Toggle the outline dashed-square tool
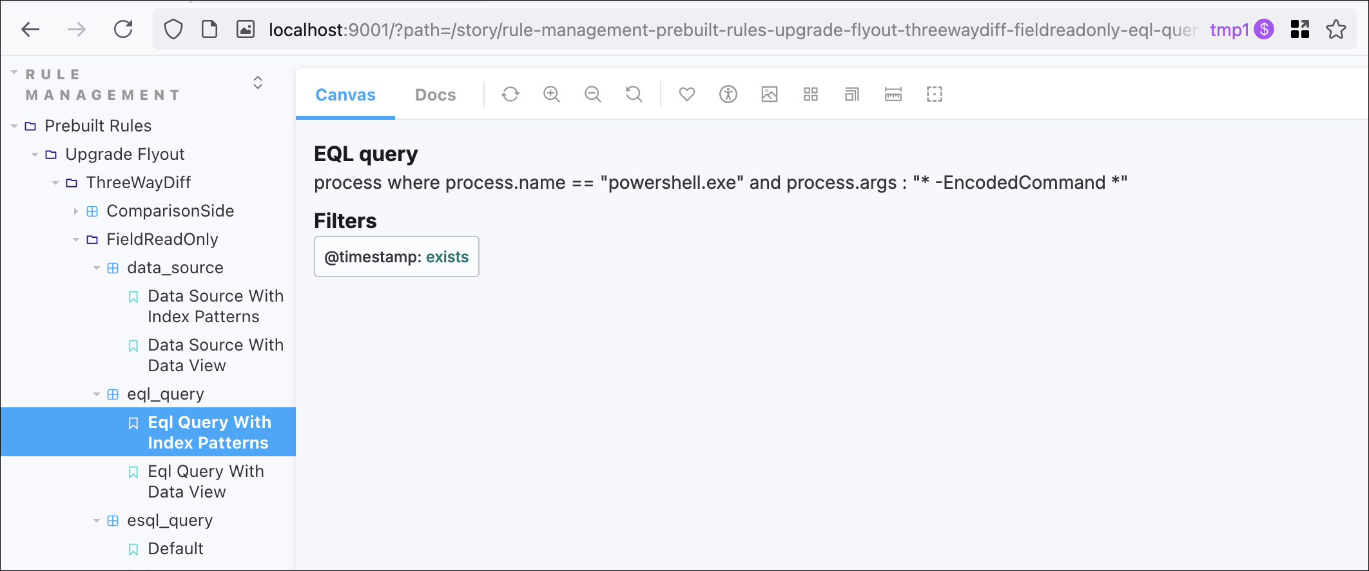The image size is (1369, 571). pos(935,95)
